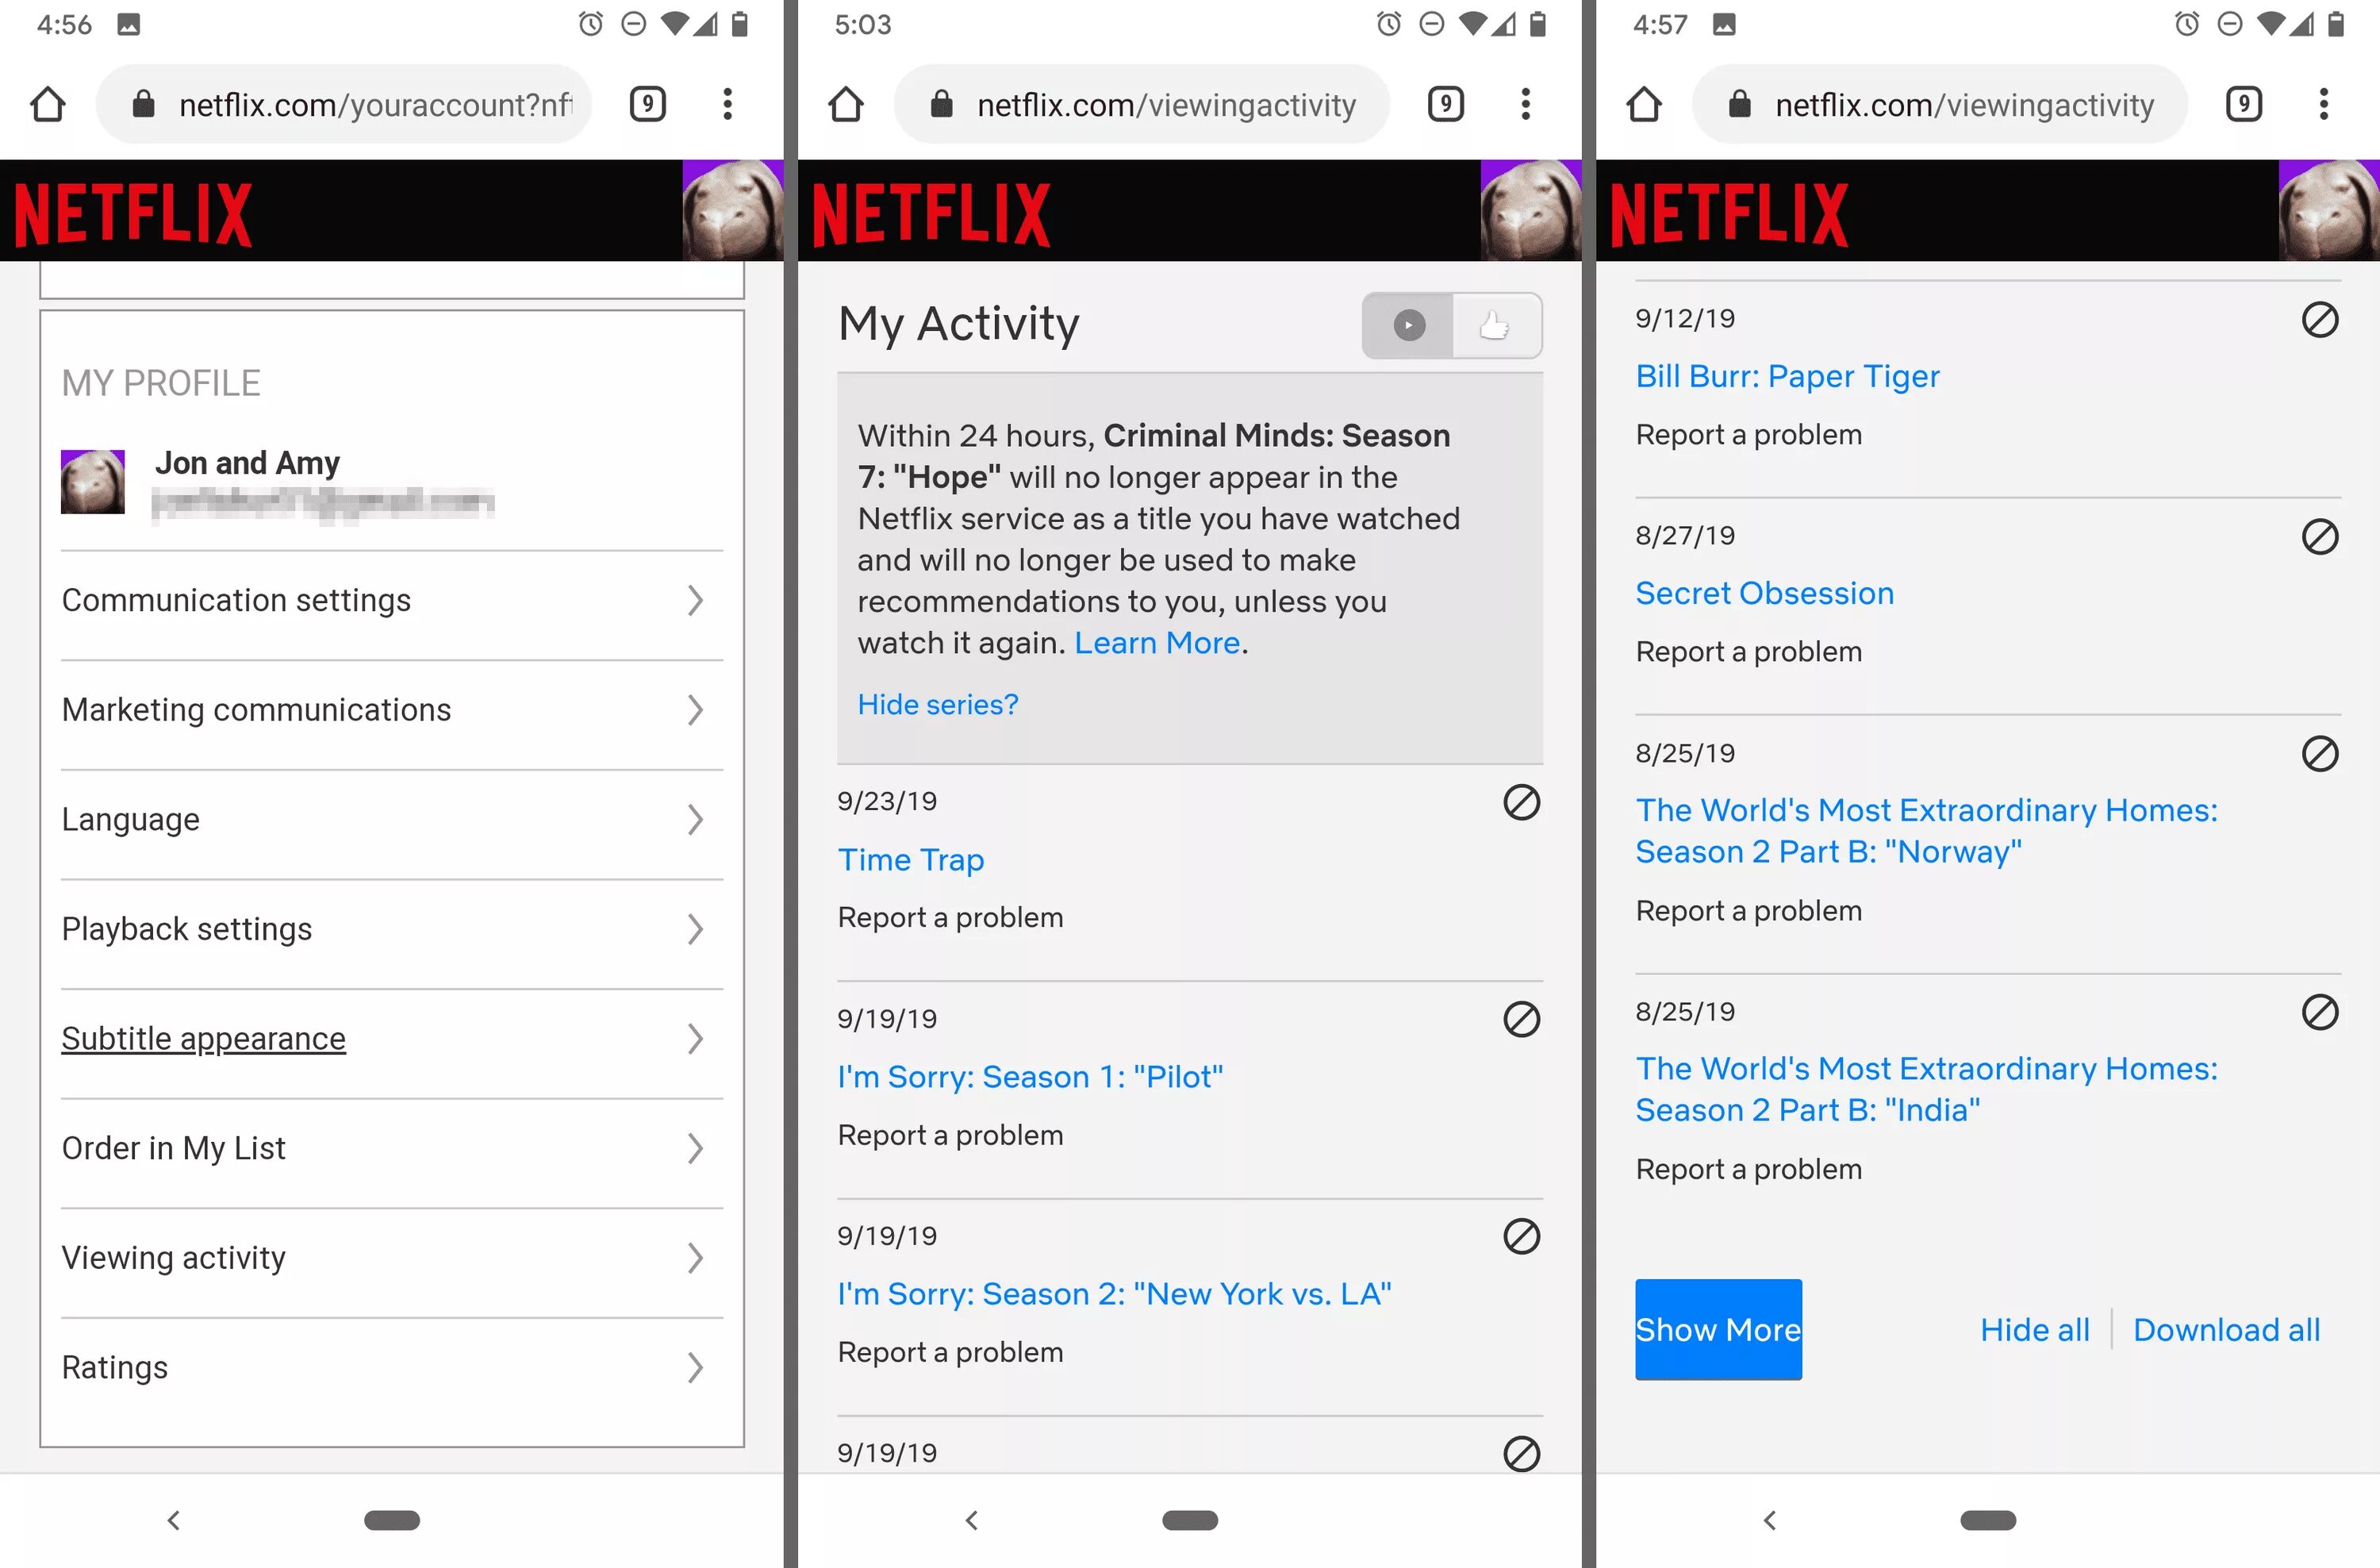The height and width of the screenshot is (1568, 2380).
Task: Click the address bar in the middle phone
Action: 1142,104
